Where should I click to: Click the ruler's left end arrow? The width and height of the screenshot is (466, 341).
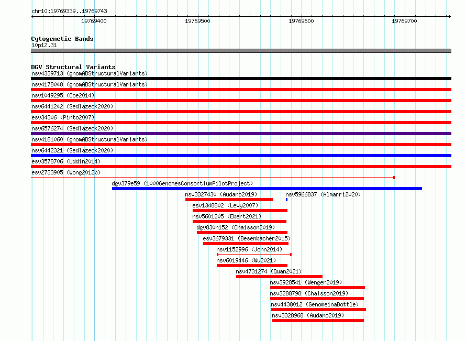pyautogui.click(x=32, y=17)
